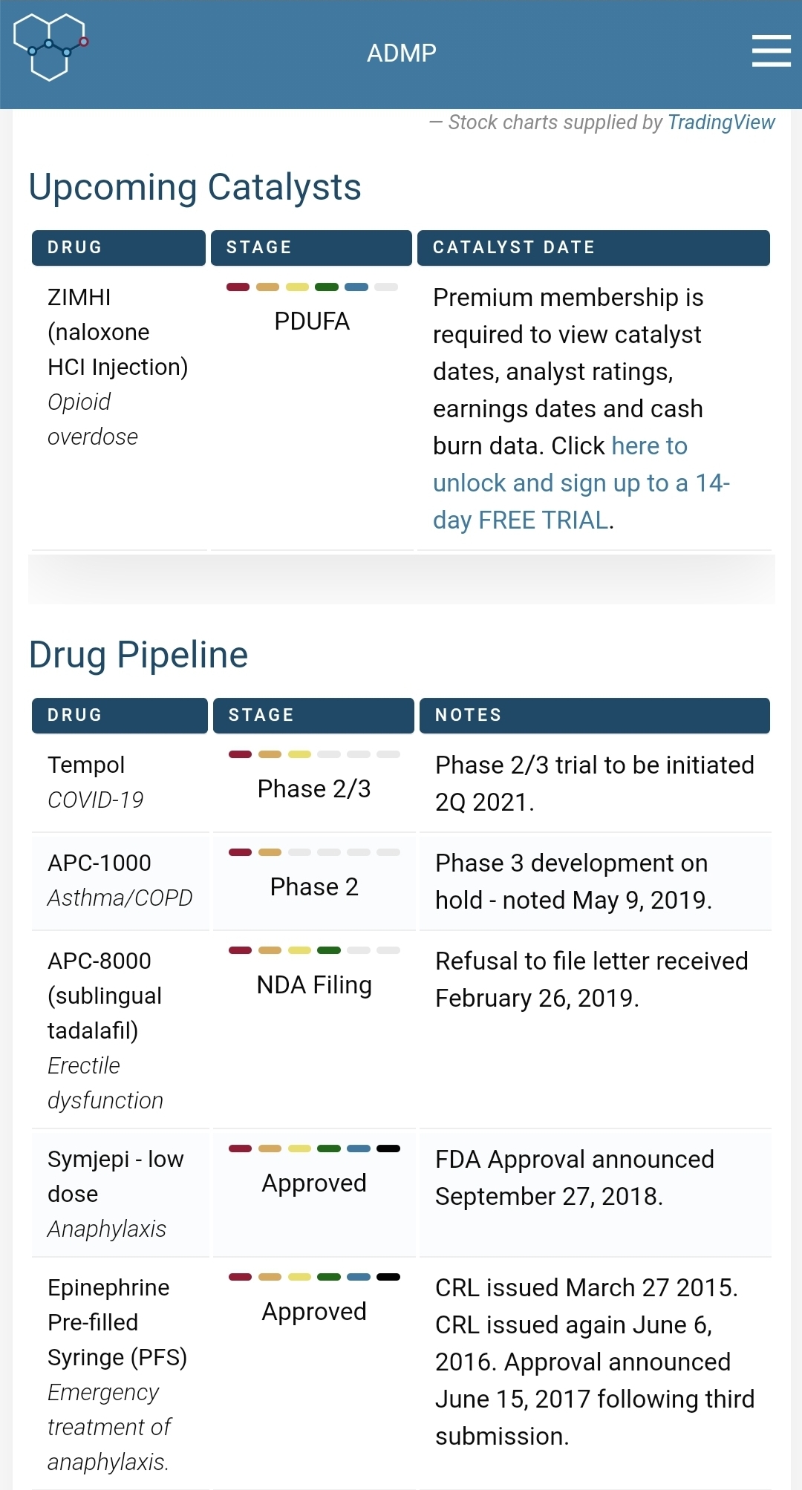The image size is (802, 1490).
Task: Click the APC-1000 Phase 2 progress indicator
Action: pyautogui.click(x=314, y=853)
